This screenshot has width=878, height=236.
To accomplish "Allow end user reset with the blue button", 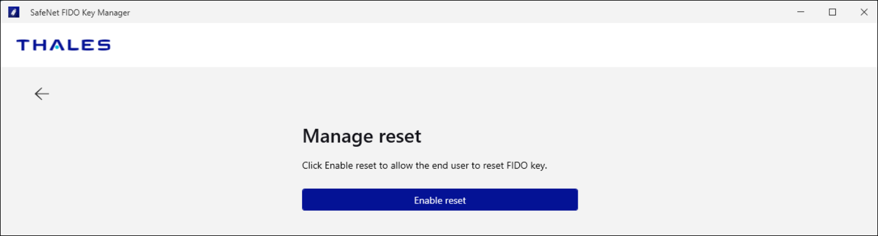I will tap(440, 200).
